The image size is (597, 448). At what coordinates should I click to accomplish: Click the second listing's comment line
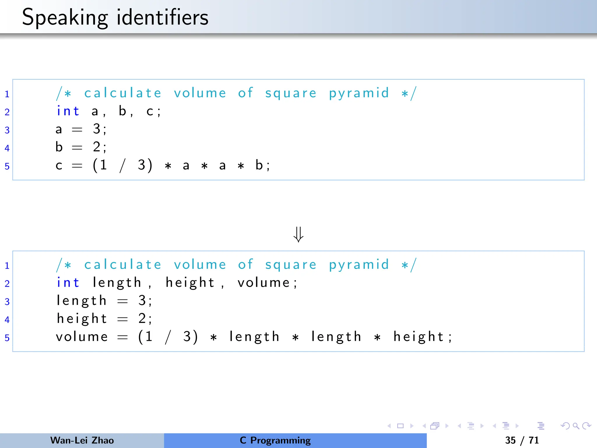click(236, 265)
